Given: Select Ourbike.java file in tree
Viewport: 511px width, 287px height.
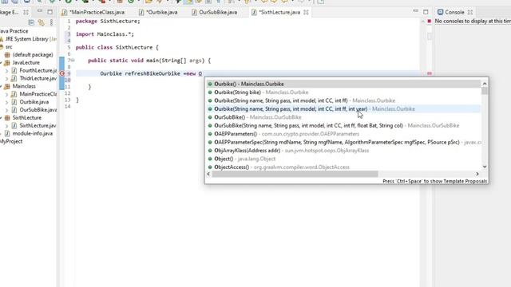Looking at the screenshot, I should coord(30,102).
